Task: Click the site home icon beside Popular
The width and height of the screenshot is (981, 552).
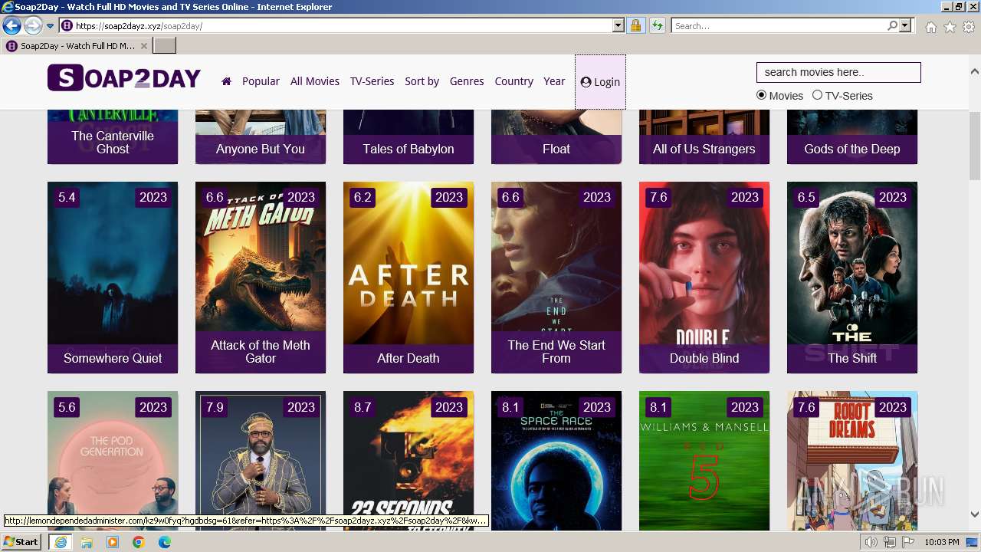Action: 226,81
